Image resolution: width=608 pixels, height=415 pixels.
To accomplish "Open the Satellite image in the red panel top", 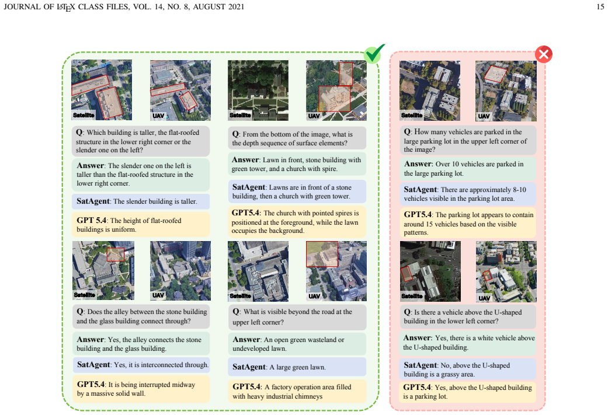I will coord(430,90).
